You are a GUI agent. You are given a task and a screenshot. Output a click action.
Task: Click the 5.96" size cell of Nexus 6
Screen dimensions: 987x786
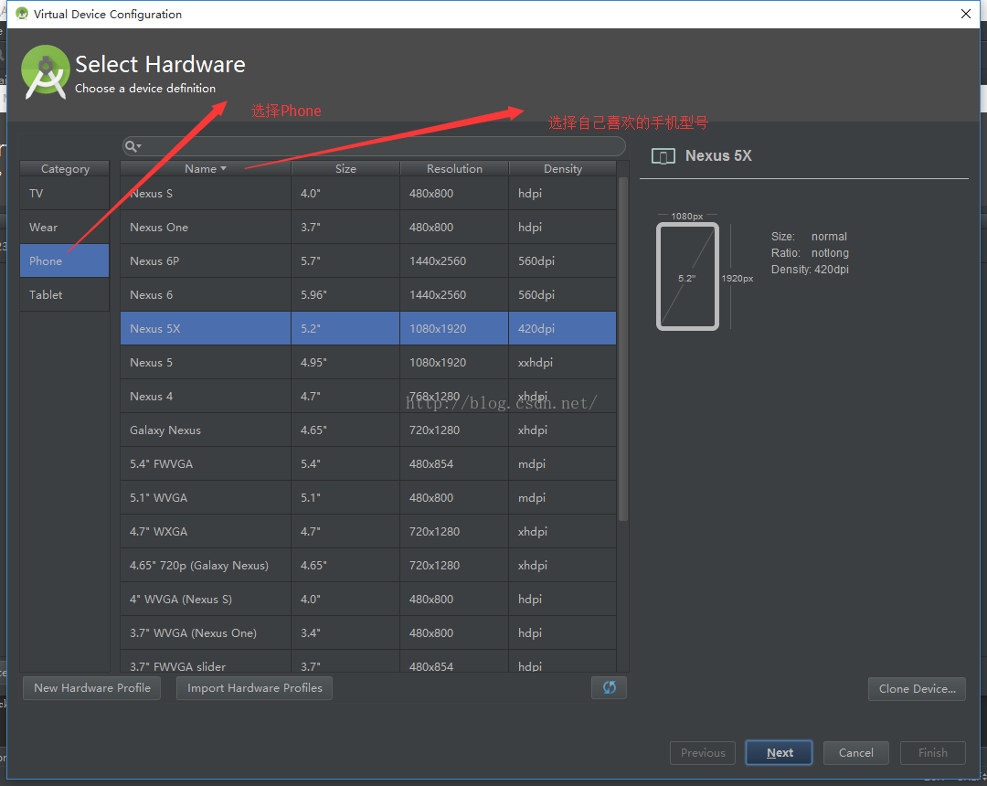[345, 294]
